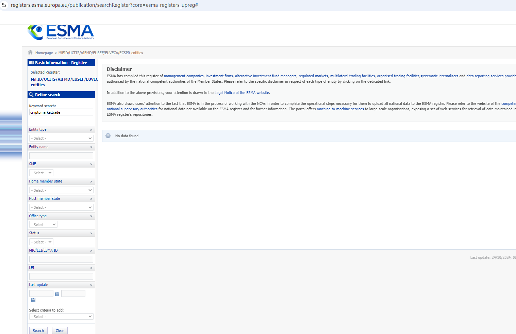Click the ESMA logo

[61, 32]
